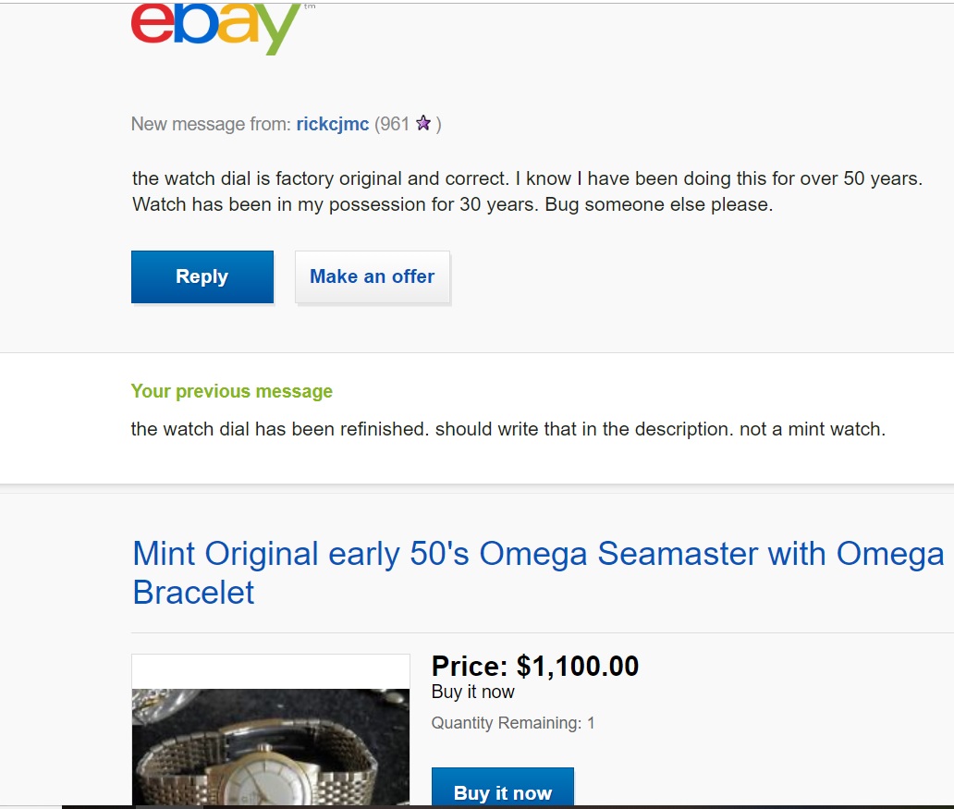This screenshot has height=809, width=954.
Task: Click the Reply button
Action: click(x=202, y=276)
